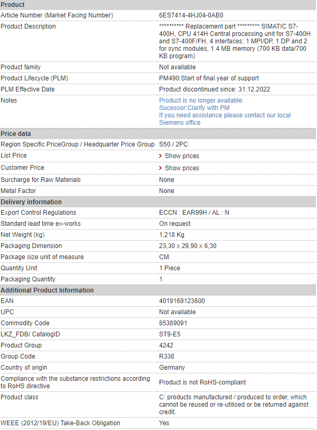Click the 'Product is not RoHS-compliant' text
The image size is (317, 430).
click(x=202, y=382)
